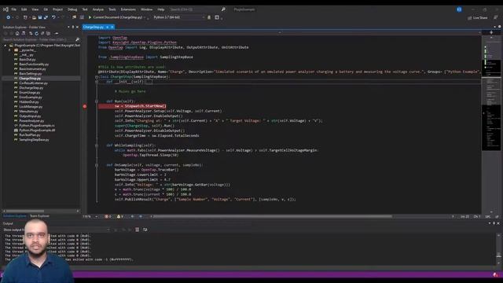Click the Collapse All icon in Solution Explorer
Image resolution: width=503 pixels, height=283 pixels.
(x=42, y=33)
